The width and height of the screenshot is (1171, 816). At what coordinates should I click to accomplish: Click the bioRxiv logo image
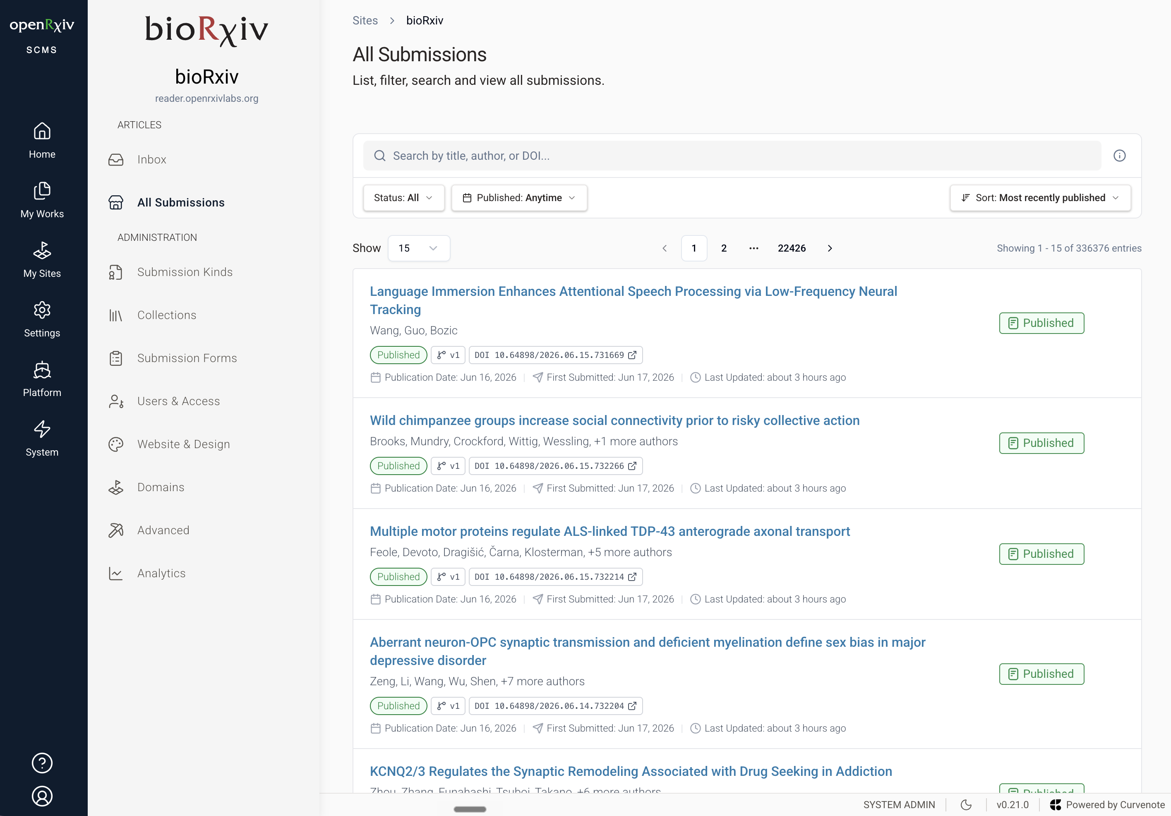point(206,31)
